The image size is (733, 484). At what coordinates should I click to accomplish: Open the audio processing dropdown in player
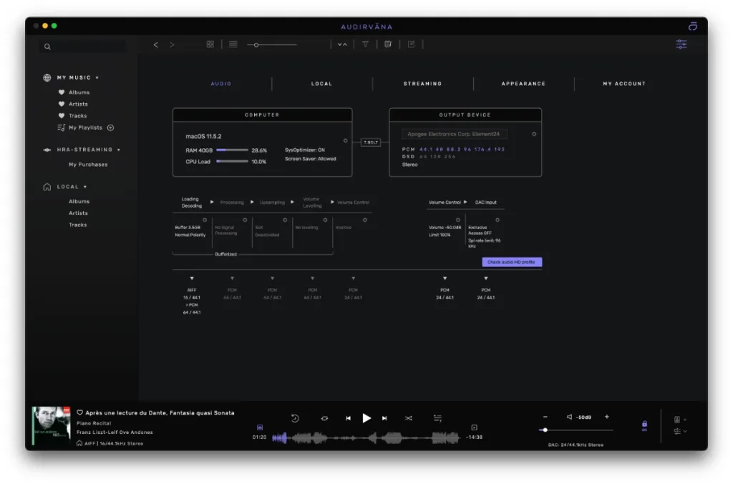(x=680, y=431)
